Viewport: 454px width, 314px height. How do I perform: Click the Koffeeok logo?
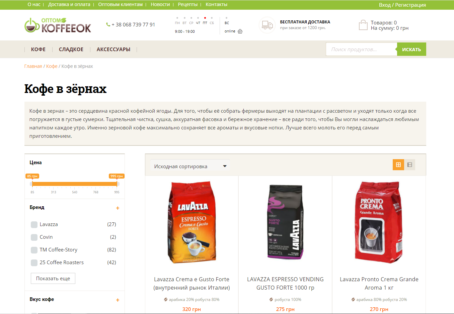[x=58, y=25]
